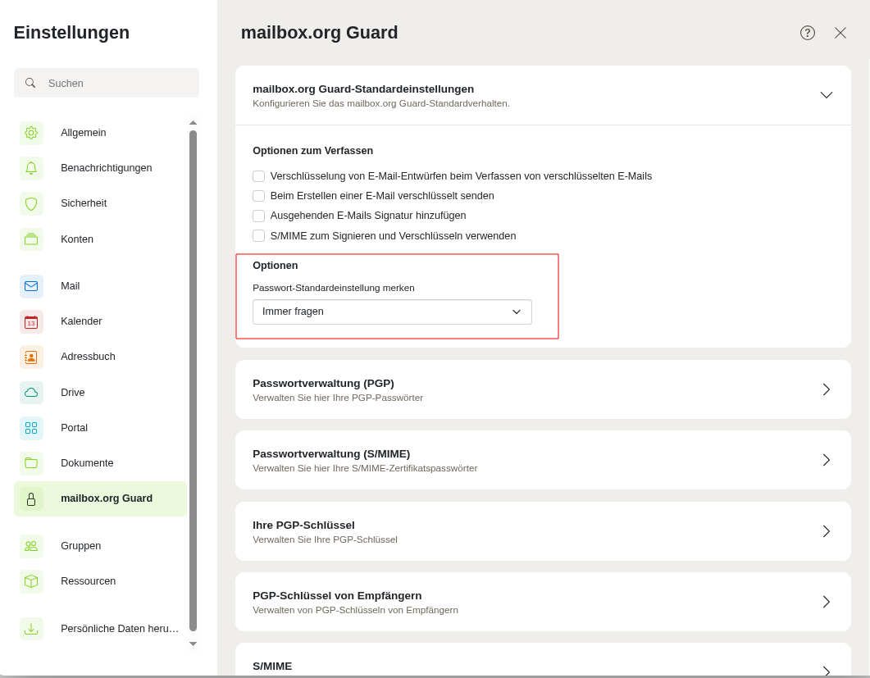Screen dimensions: 870x678
Task: Click the Gruppen people icon
Action: point(31,546)
